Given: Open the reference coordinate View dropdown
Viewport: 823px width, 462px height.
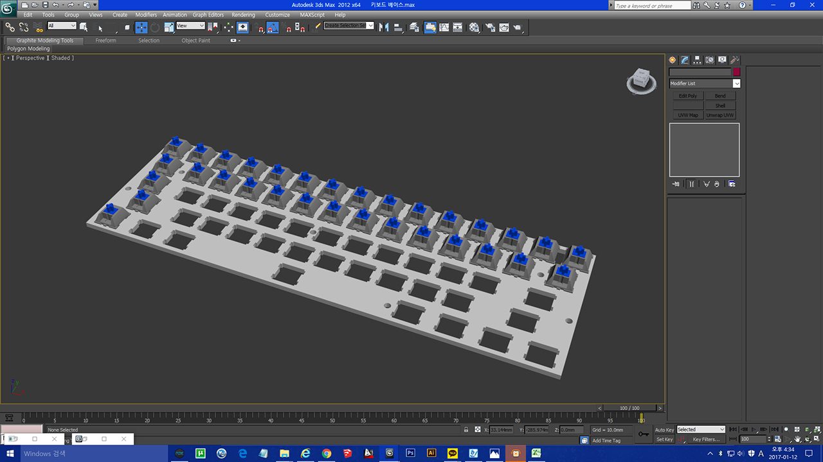Looking at the screenshot, I should coord(190,26).
